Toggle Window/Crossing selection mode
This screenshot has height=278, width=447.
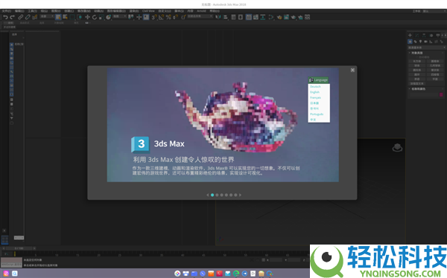[x=79, y=17]
